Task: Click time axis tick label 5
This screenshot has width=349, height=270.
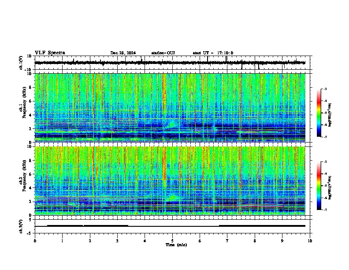Action: [x=172, y=241]
